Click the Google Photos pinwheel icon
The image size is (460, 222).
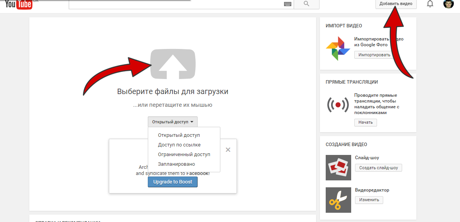tap(338, 49)
